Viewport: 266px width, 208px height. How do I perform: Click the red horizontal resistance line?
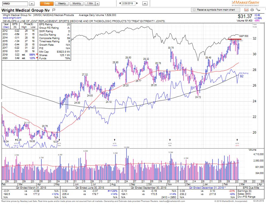point(235,39)
